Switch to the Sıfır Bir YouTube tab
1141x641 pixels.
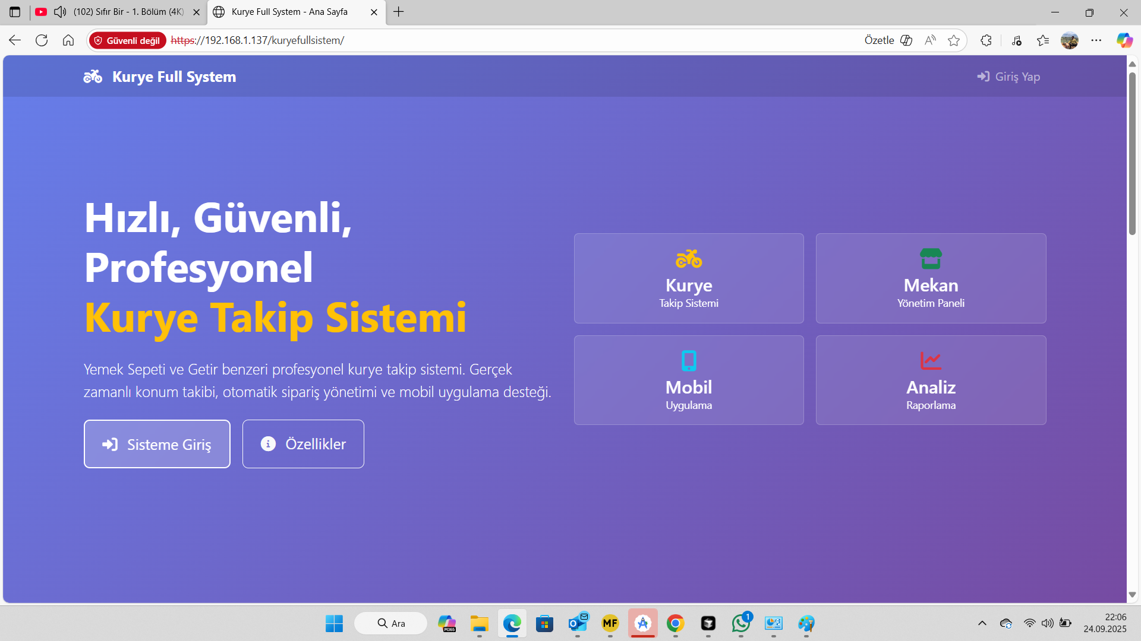[119, 12]
